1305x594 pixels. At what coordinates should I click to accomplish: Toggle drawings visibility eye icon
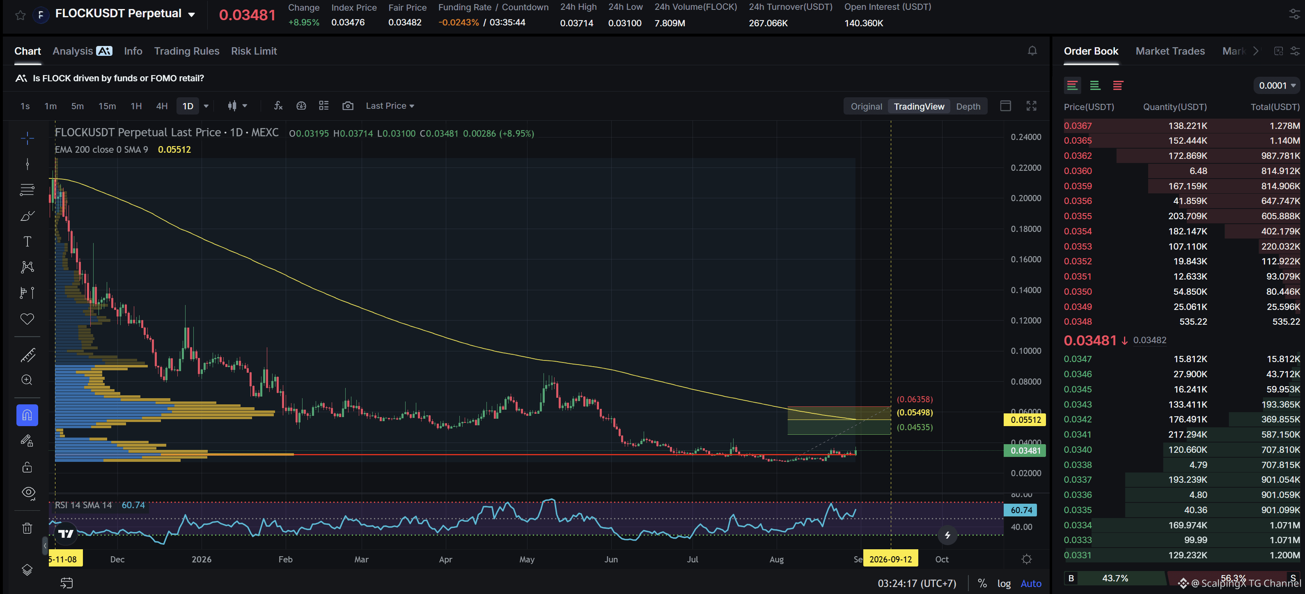pyautogui.click(x=28, y=492)
